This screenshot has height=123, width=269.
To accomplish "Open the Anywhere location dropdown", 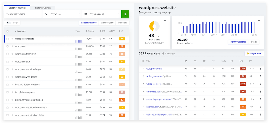I will point(63,14).
